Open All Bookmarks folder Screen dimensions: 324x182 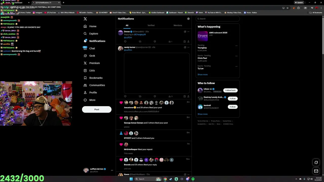pos(316,13)
